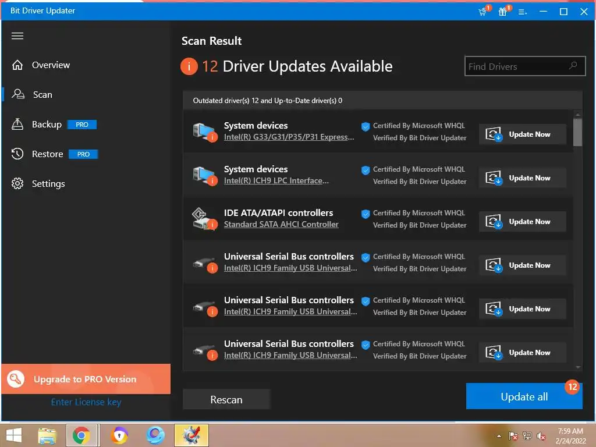This screenshot has height=447, width=596.
Task: Open File Explorer from the taskbar
Action: pos(47,435)
